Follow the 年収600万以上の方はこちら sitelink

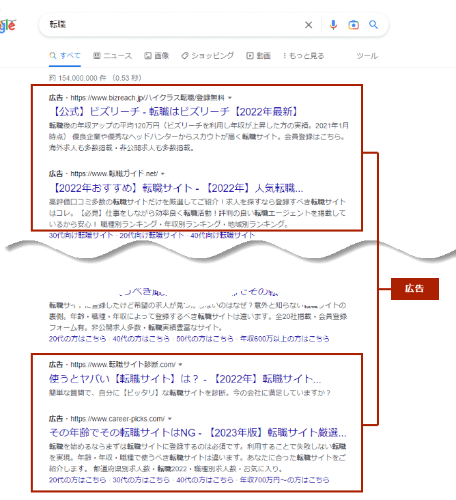point(285,339)
